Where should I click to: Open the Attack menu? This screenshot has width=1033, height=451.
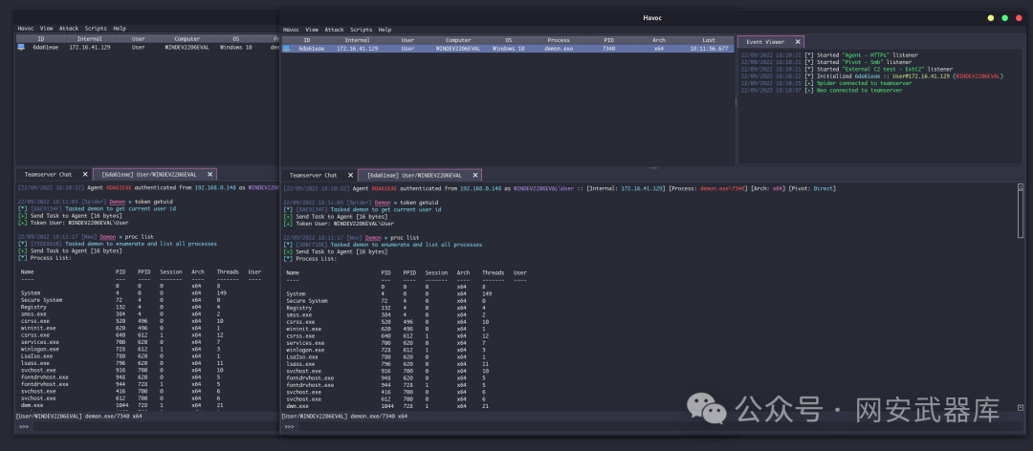coord(334,30)
